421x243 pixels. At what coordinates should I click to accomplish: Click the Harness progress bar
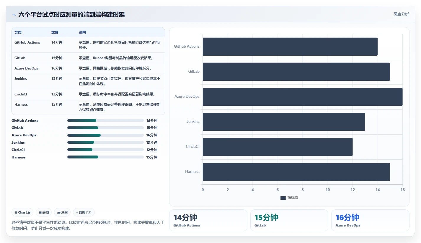click(105, 157)
